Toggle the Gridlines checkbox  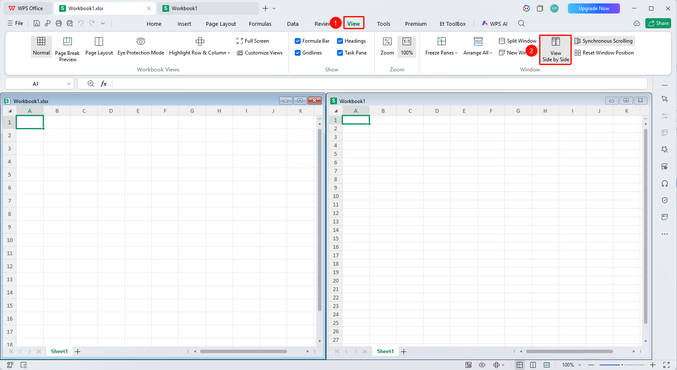coord(298,53)
